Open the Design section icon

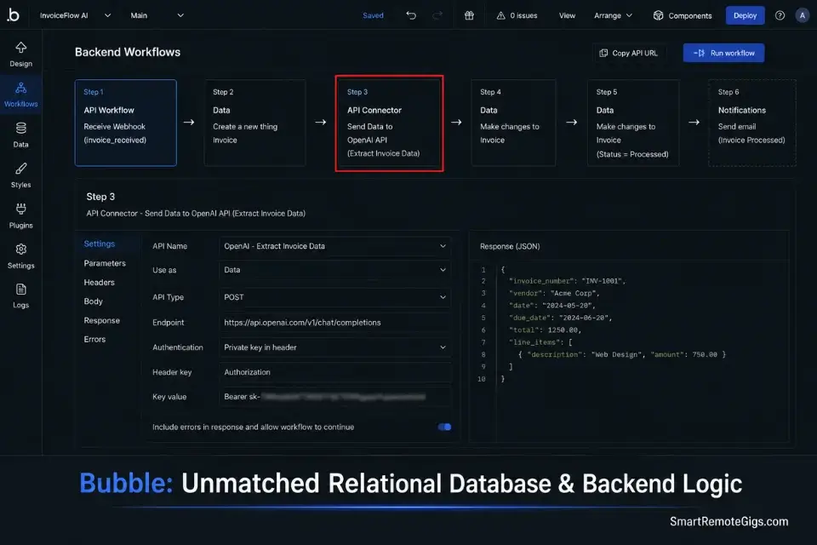(20, 48)
